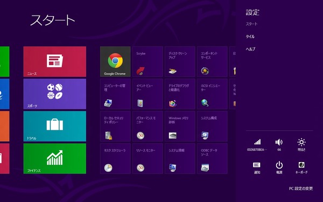This screenshot has height=202, width=323.
Task: Open ODBC データ ソース tile
Action: pyautogui.click(x=212, y=158)
